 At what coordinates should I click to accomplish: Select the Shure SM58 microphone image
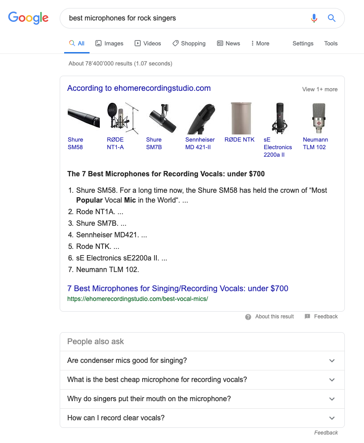click(x=84, y=118)
